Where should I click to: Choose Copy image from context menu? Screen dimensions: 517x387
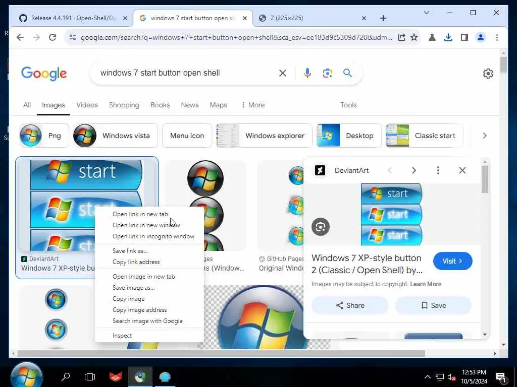point(149,299)
